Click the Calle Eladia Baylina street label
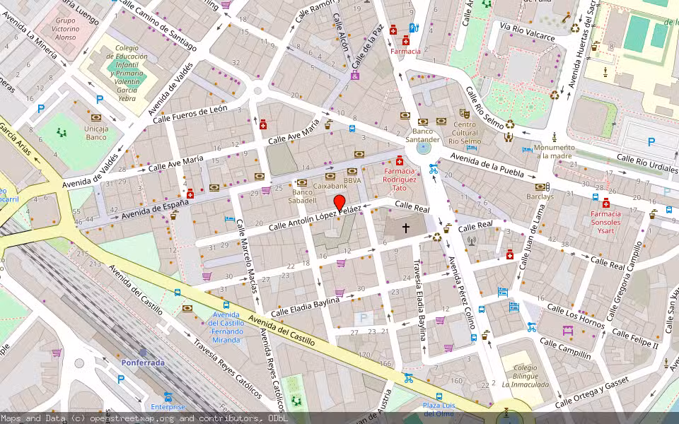 [x=306, y=307]
